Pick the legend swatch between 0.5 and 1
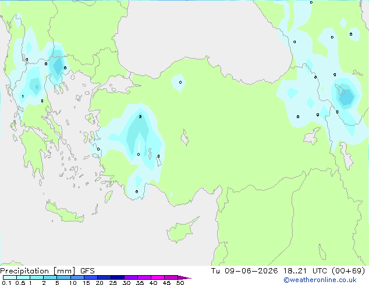 click(x=23, y=277)
